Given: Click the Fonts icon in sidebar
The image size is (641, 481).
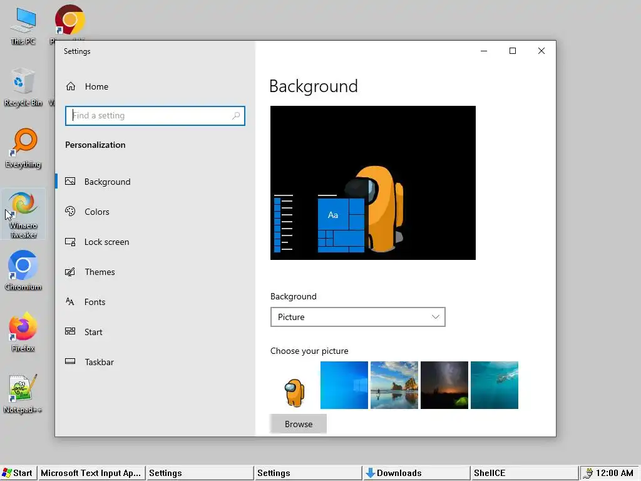Looking at the screenshot, I should [70, 302].
